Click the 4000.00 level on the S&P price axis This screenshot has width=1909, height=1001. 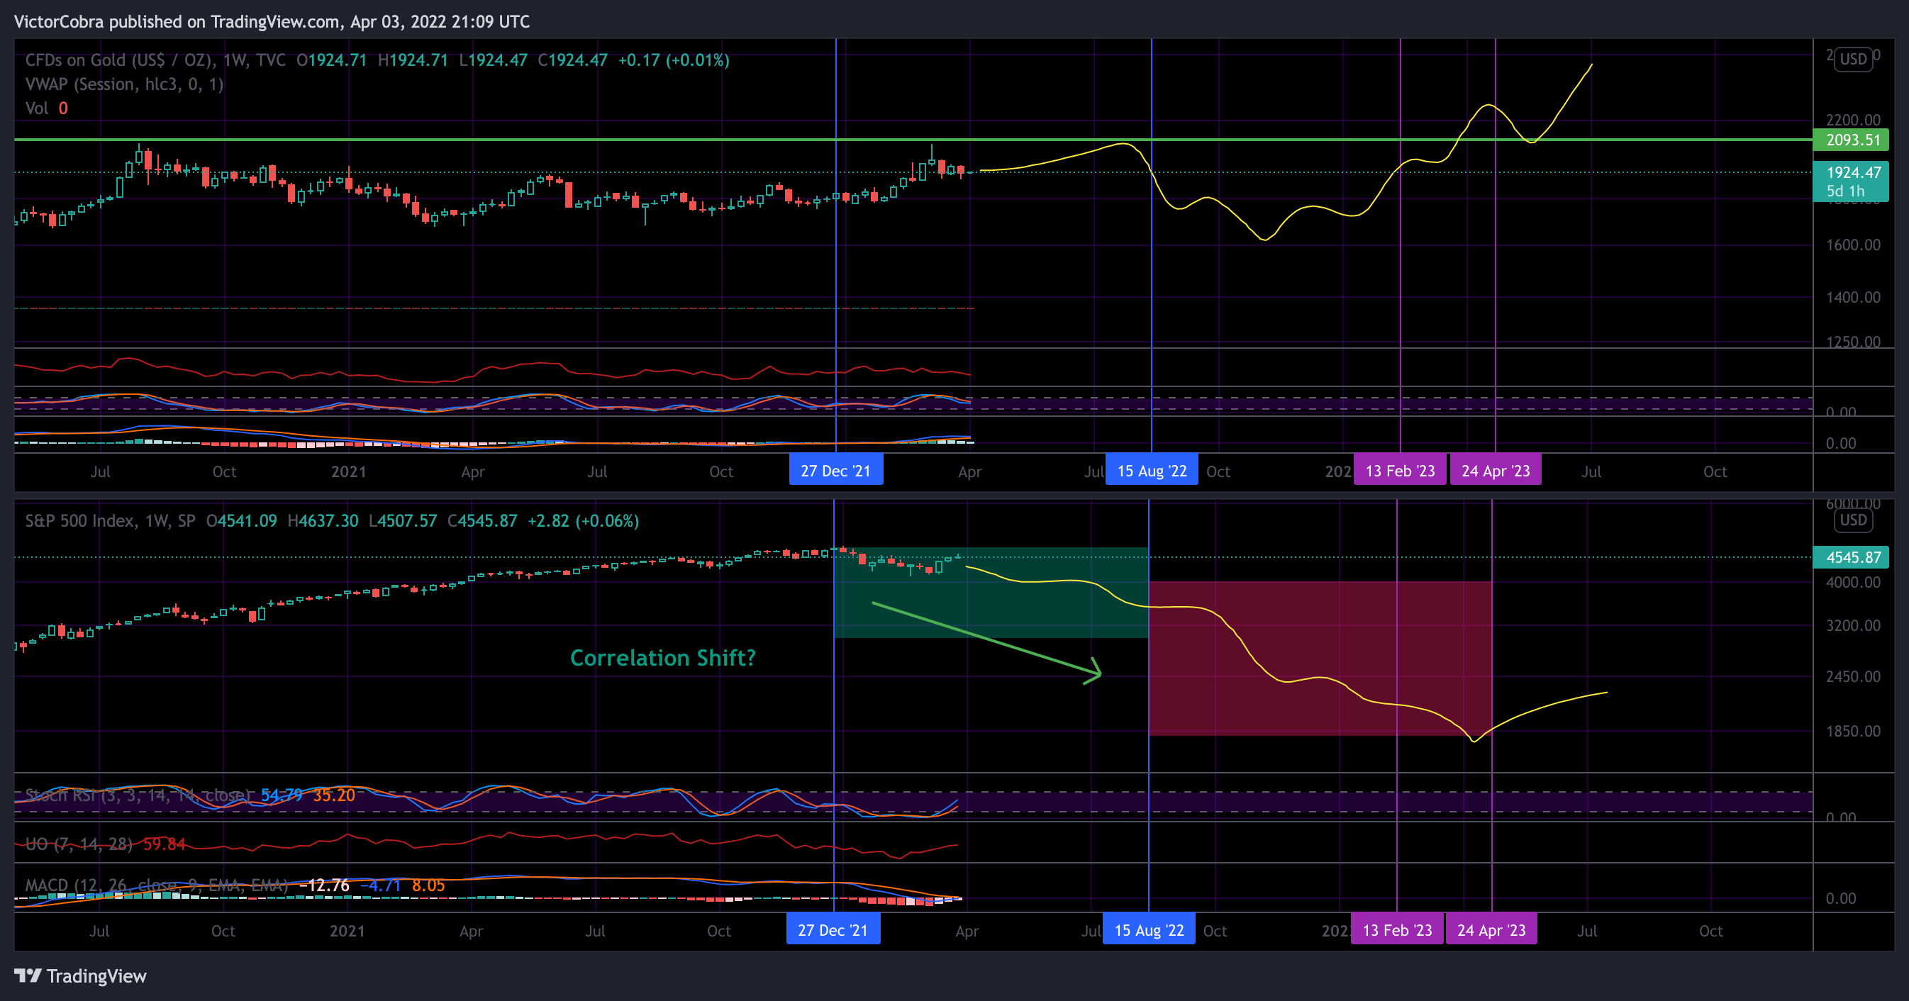pos(1853,582)
